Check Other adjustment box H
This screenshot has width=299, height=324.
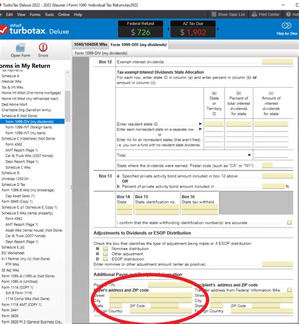(105, 254)
